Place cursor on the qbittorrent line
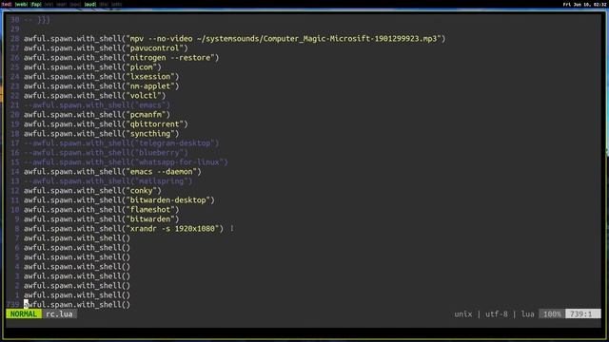This screenshot has height=342, width=609. [106, 124]
